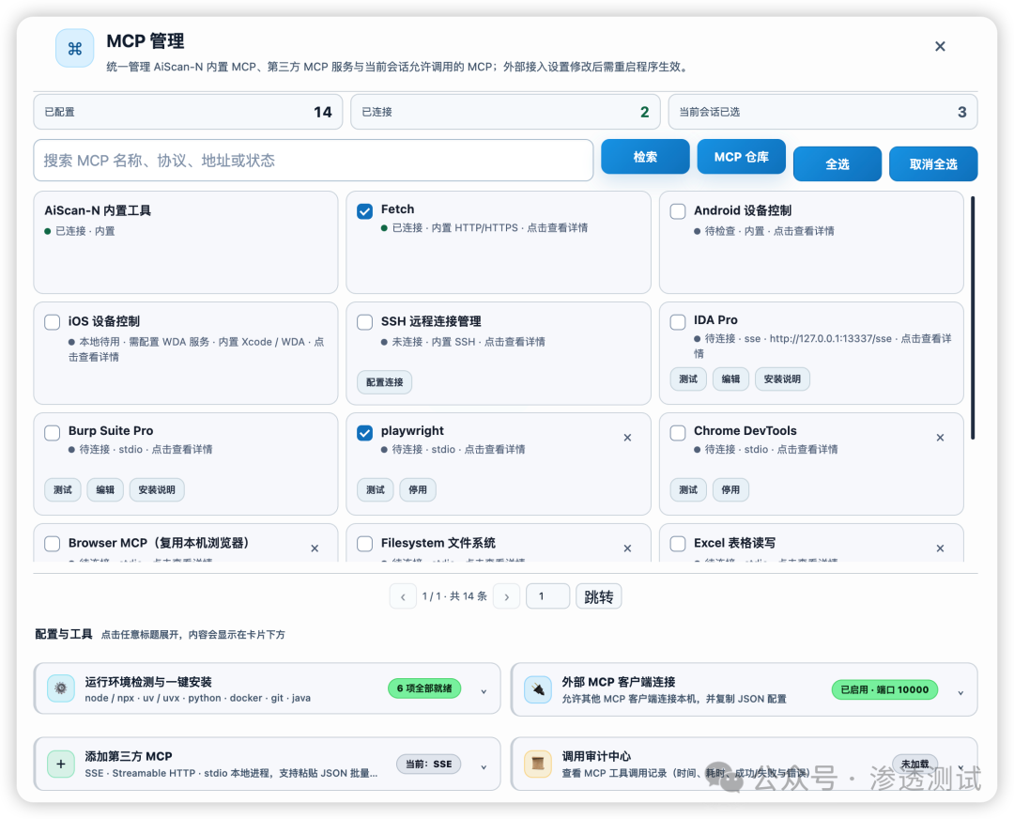
Task: Open the MCP 仓库 button
Action: tap(741, 157)
